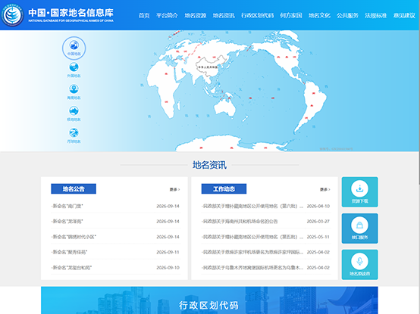
Task: Click the 行政区划代码 city banner
Action: coord(209,300)
